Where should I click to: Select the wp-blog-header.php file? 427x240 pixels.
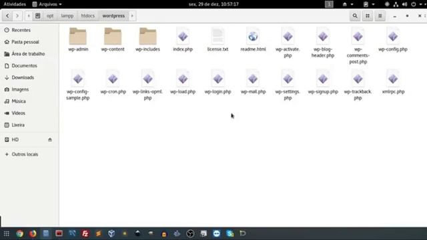point(323,43)
